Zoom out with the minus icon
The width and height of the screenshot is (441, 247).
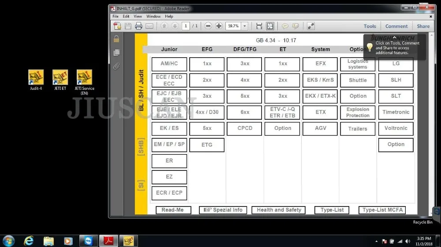click(208, 26)
